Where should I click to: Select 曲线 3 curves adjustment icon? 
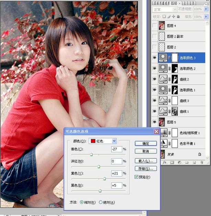coord(163,101)
